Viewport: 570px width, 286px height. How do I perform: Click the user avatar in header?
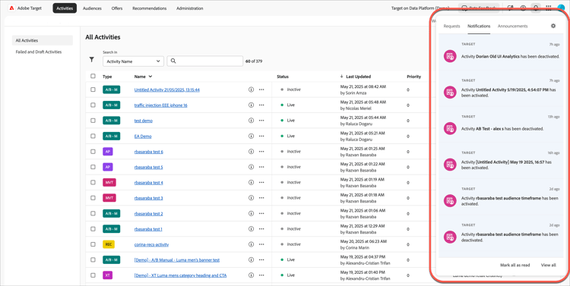click(562, 8)
